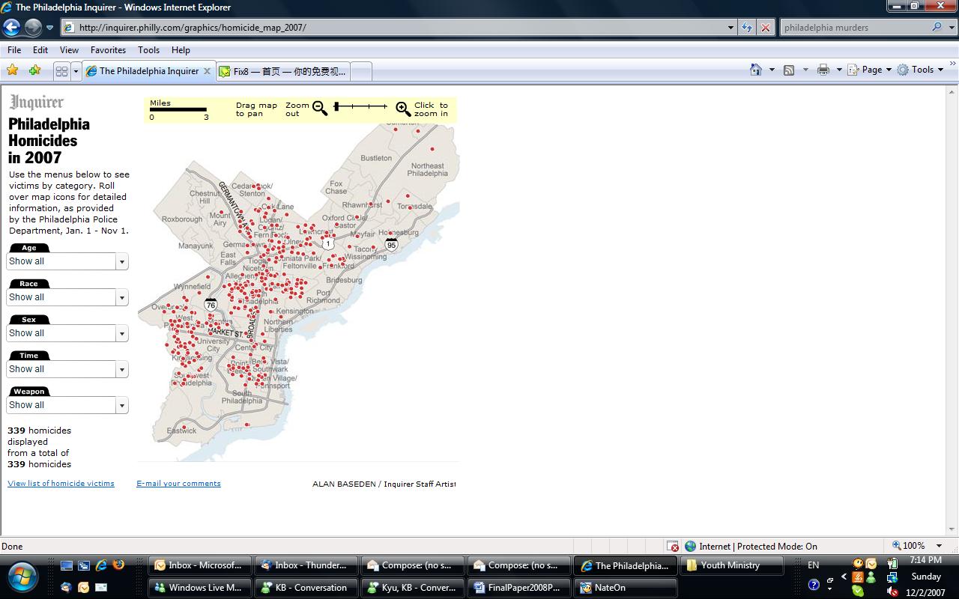Open Favorites Center star icon
This screenshot has width=959, height=599.
tap(13, 70)
